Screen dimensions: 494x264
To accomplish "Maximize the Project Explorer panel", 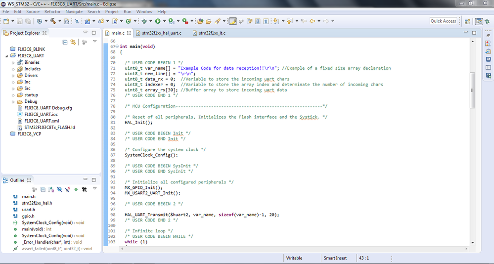I will [x=93, y=33].
